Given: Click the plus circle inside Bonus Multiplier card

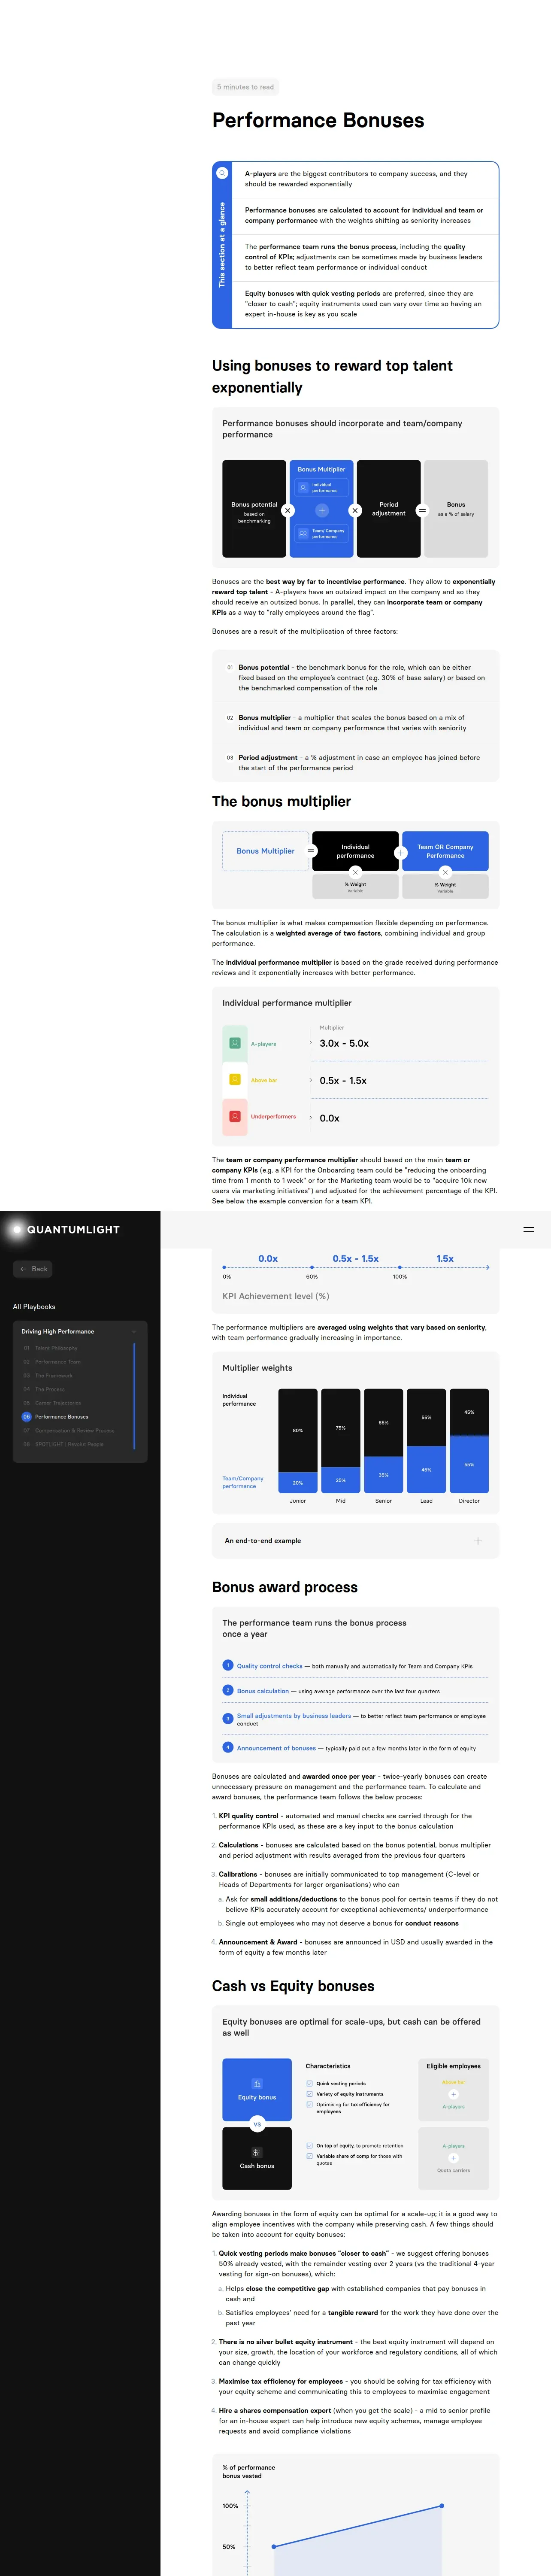Looking at the screenshot, I should [x=322, y=510].
